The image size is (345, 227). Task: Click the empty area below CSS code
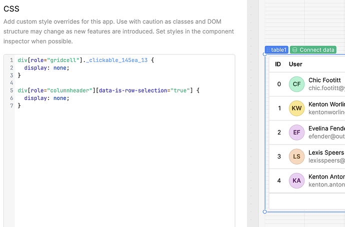tap(125, 165)
